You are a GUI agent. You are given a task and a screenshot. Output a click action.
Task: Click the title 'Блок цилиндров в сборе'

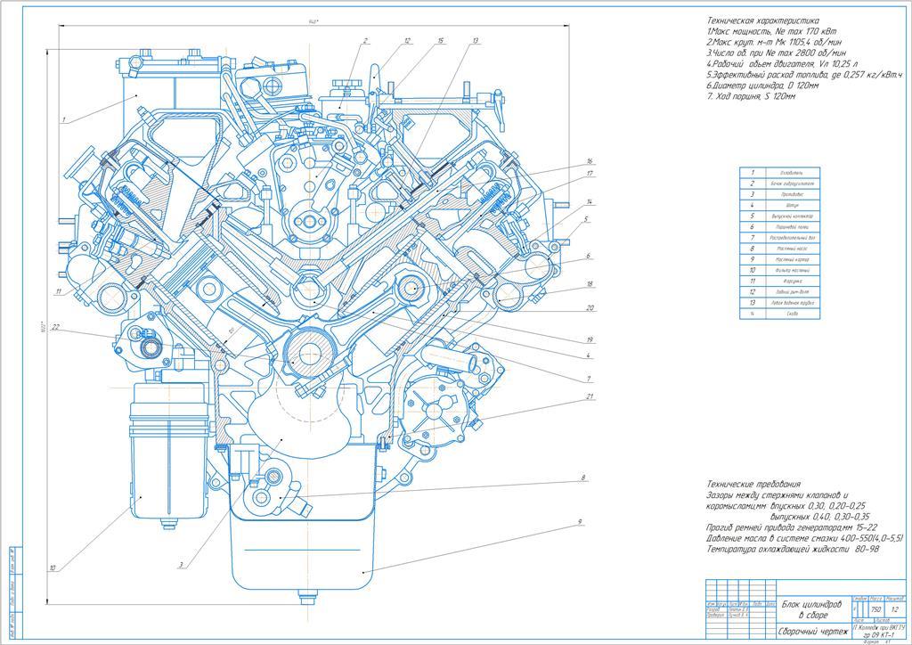click(x=811, y=609)
